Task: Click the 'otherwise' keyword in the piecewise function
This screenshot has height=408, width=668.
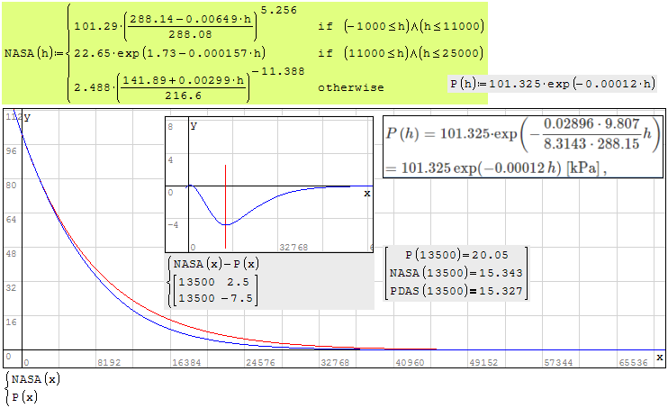Action: (351, 88)
